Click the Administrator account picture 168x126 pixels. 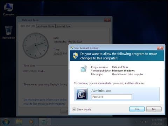(82, 94)
